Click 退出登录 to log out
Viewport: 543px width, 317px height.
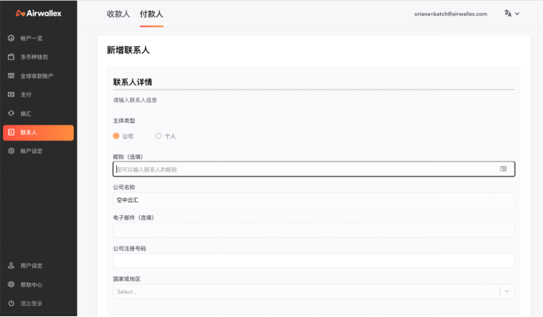[31, 304]
